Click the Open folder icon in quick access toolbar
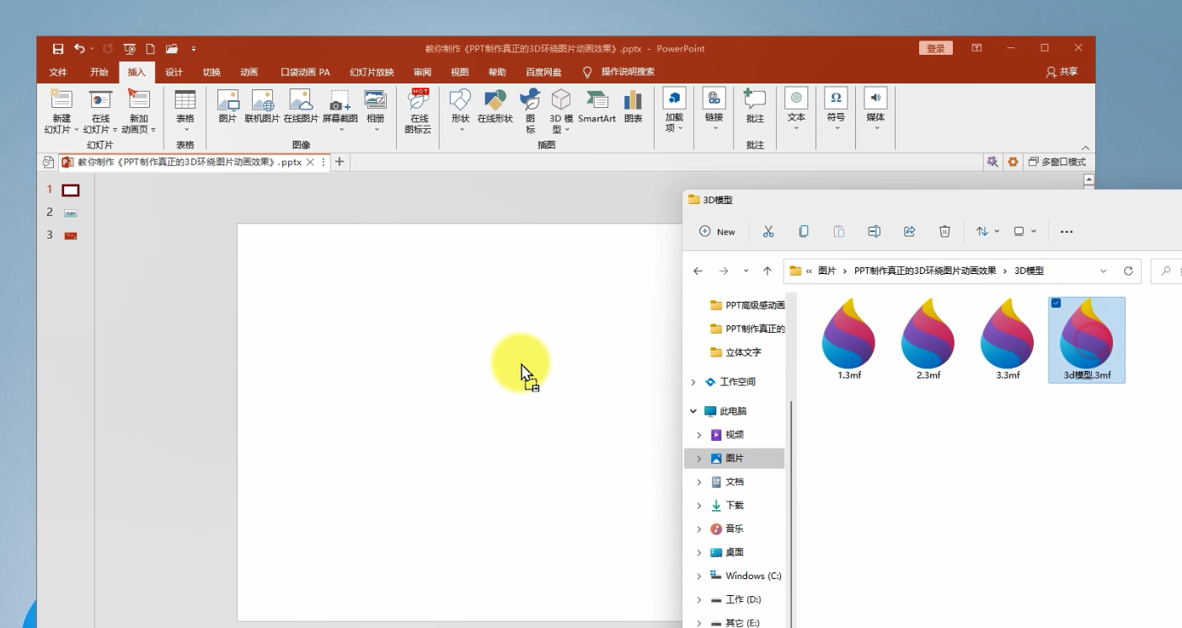 (x=172, y=49)
